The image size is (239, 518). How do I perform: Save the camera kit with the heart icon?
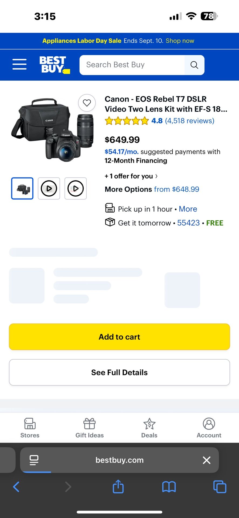(87, 103)
